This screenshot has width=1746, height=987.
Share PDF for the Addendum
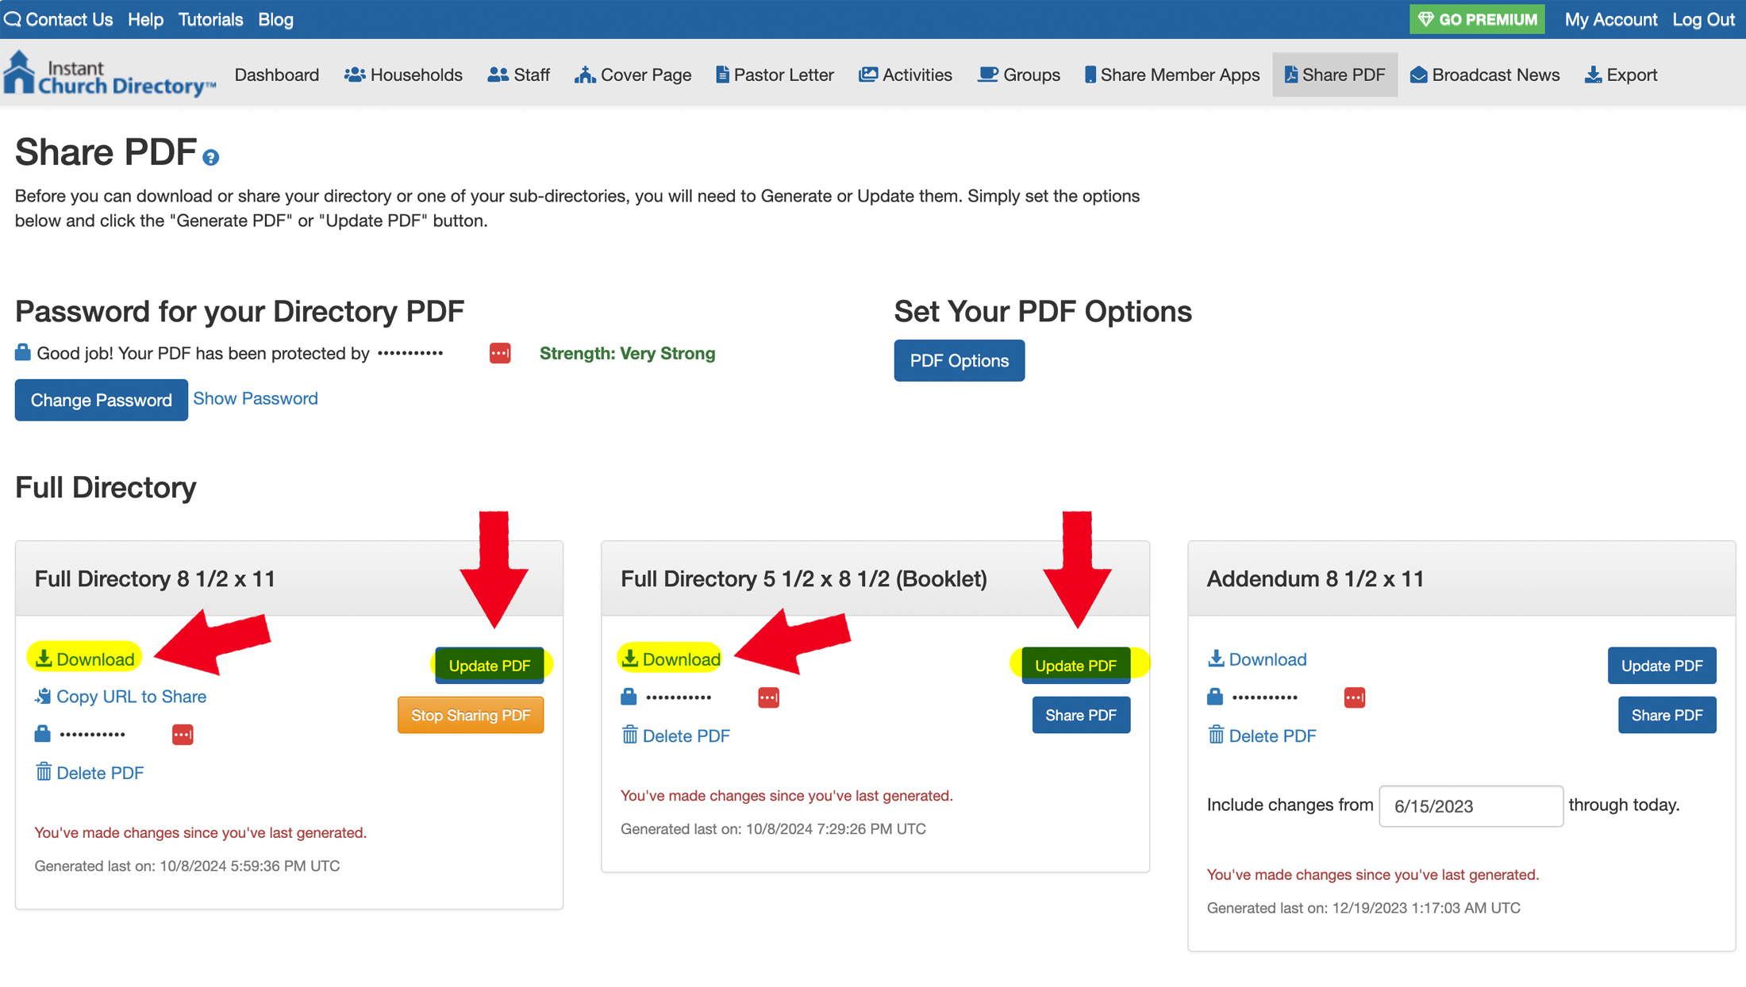pyautogui.click(x=1667, y=715)
